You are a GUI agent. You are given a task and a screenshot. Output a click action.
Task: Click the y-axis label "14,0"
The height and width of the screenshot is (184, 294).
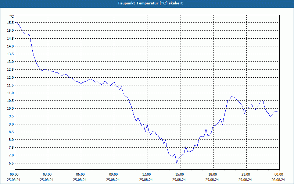coord(10,46)
